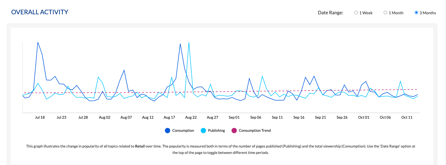Image resolution: width=446 pixels, height=165 pixels.
Task: Select the 1 Month radio button
Action: pos(385,13)
